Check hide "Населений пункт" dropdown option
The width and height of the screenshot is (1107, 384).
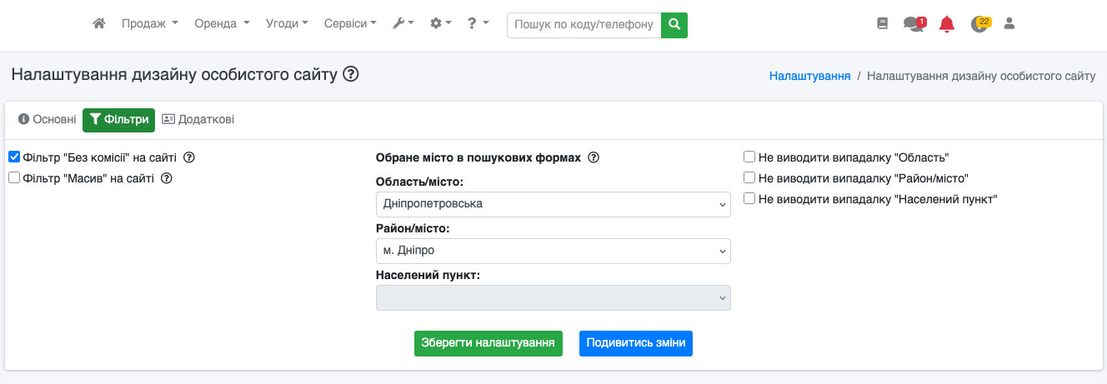tap(749, 199)
